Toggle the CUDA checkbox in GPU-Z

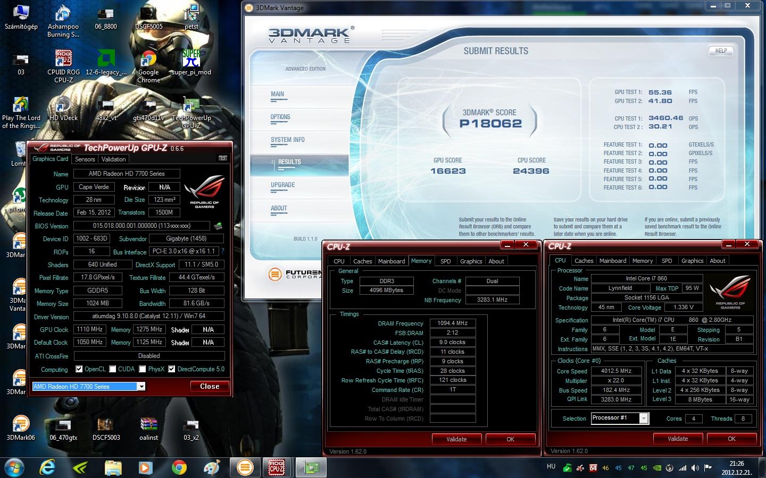pos(113,369)
